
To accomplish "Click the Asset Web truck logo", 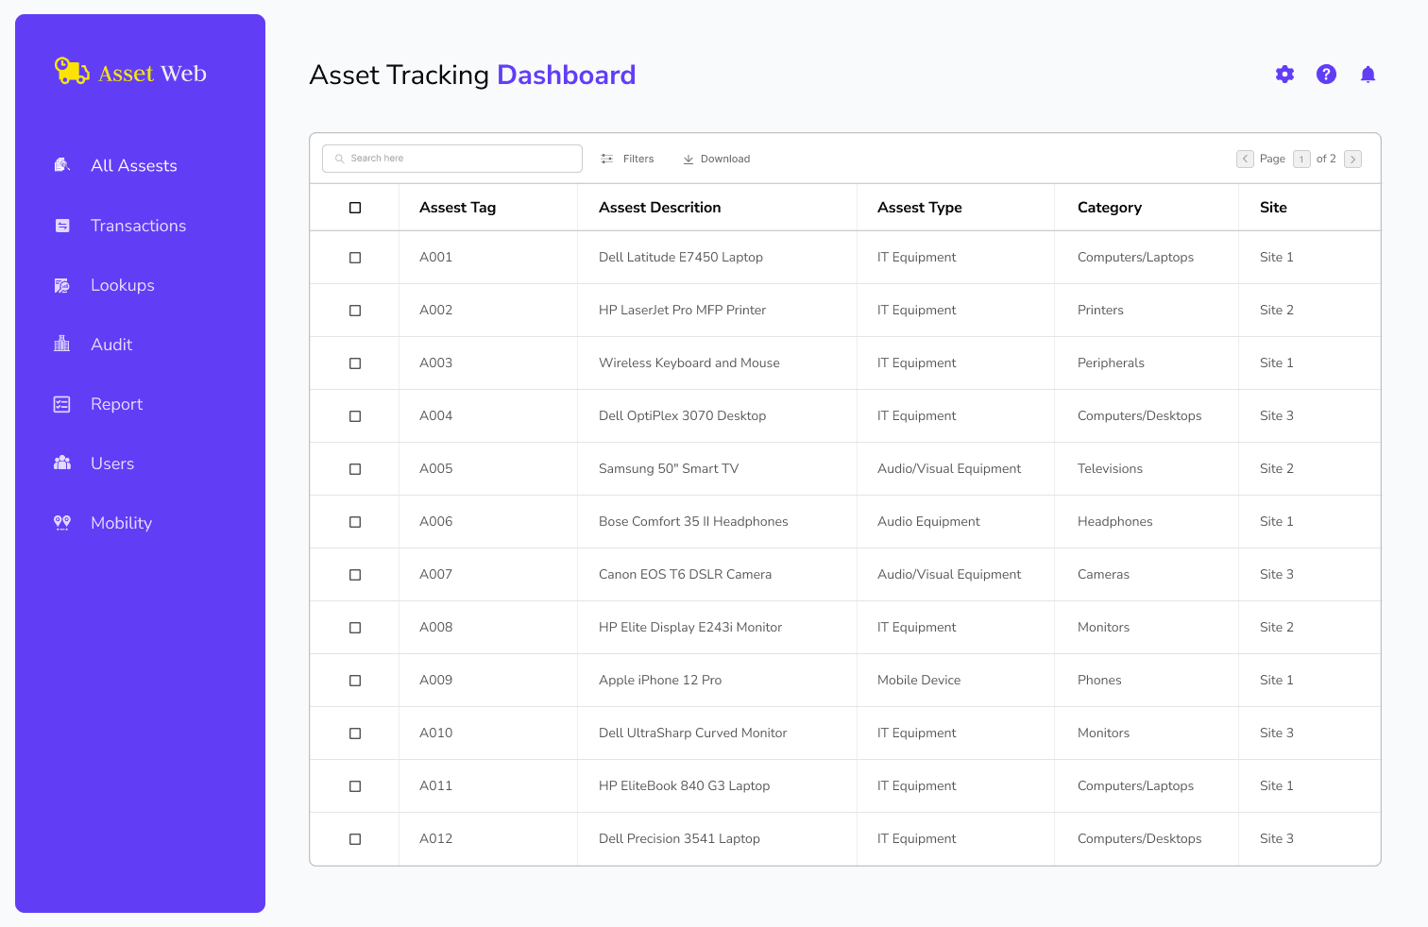I will pos(72,71).
